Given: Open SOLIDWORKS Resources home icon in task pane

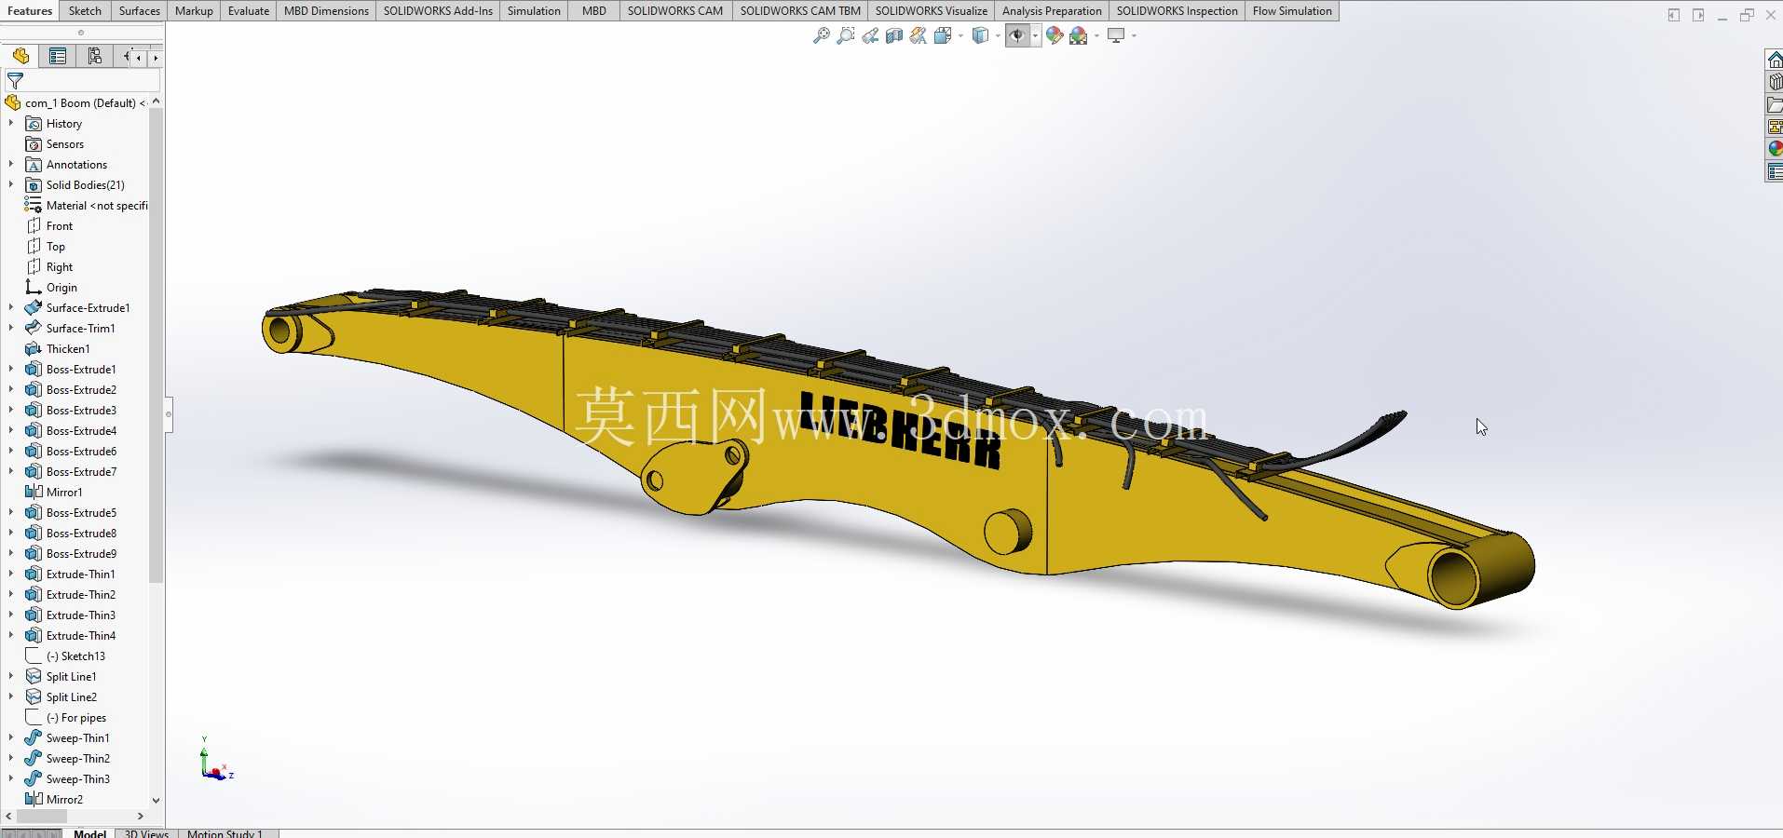Looking at the screenshot, I should pyautogui.click(x=1775, y=60).
